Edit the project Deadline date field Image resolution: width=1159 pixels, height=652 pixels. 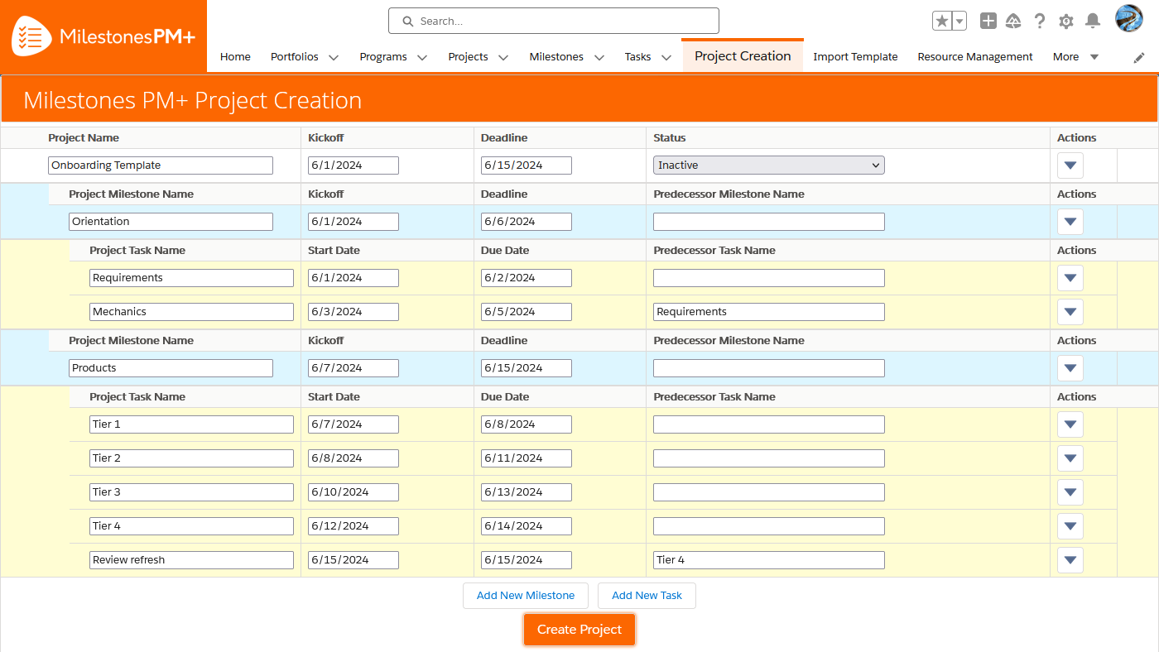pyautogui.click(x=527, y=165)
